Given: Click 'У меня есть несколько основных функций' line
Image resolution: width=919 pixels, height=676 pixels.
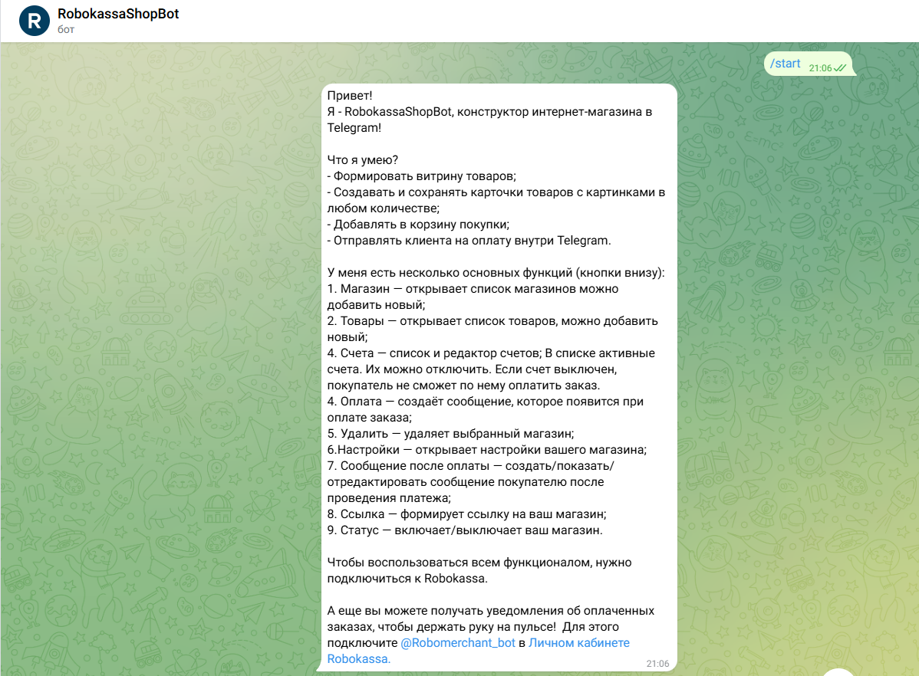Looking at the screenshot, I should [496, 273].
